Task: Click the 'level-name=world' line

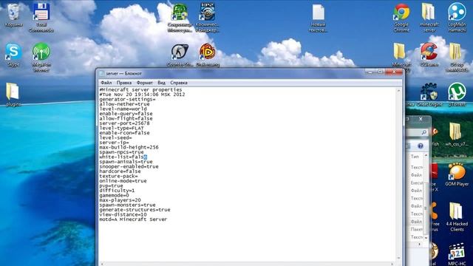Action: pyautogui.click(x=123, y=109)
